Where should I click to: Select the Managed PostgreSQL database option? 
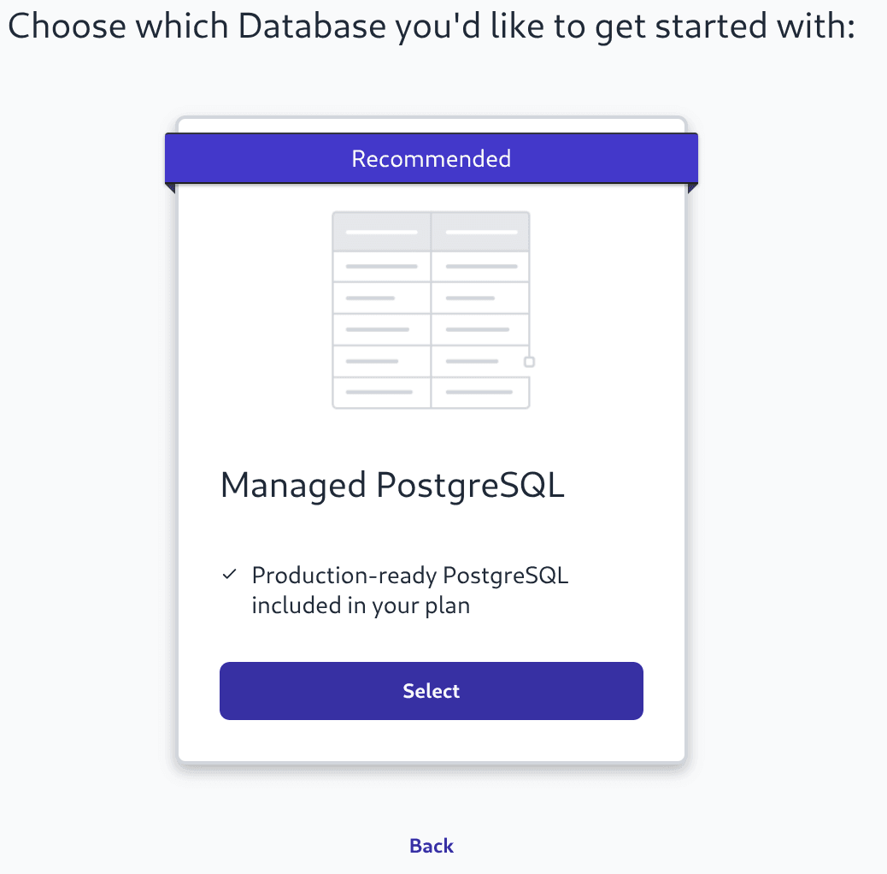click(431, 690)
